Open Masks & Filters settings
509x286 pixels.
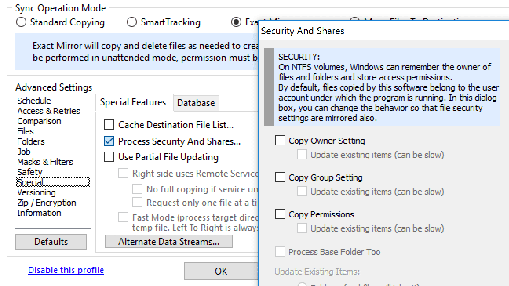click(45, 161)
